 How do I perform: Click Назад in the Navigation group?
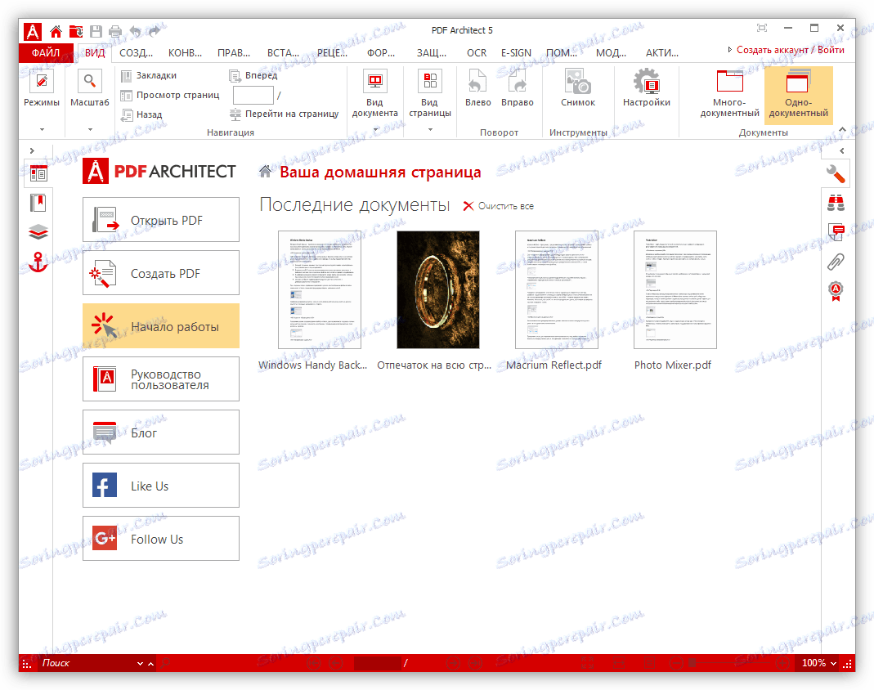pyautogui.click(x=141, y=114)
